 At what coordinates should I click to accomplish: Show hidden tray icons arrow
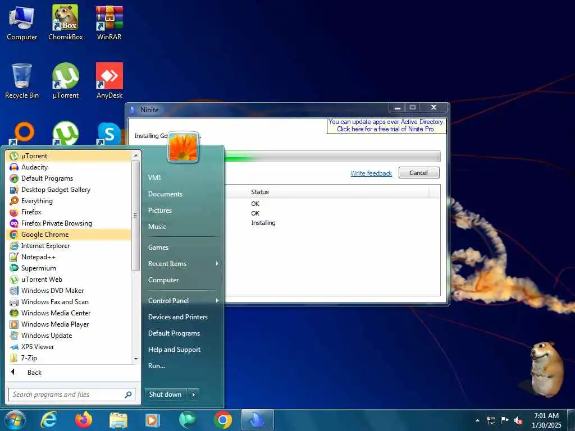click(477, 420)
